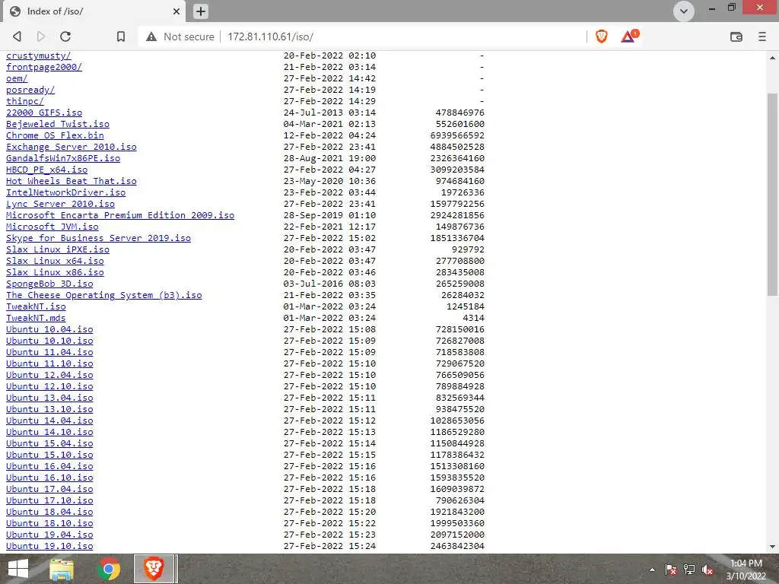The width and height of the screenshot is (779, 584).
Task: Download Ubuntu 12.04.iso
Action: click(x=49, y=376)
